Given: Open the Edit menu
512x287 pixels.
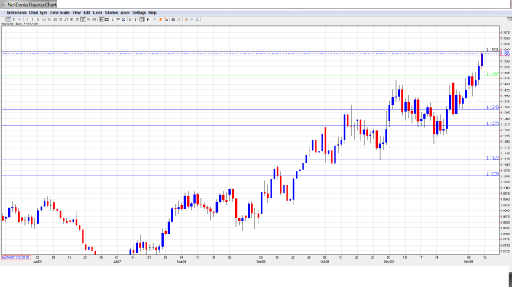Looking at the screenshot, I should click(87, 12).
